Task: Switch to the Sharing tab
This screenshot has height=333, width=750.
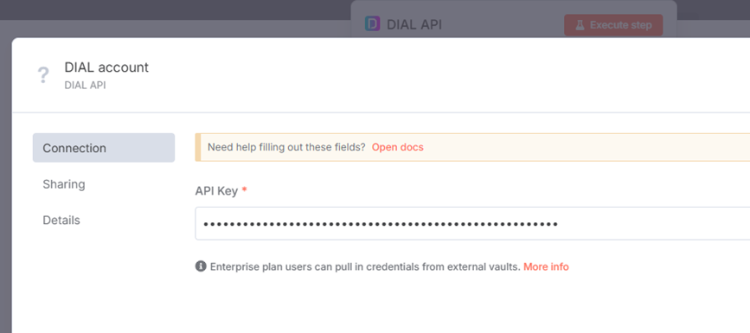Action: (x=64, y=184)
